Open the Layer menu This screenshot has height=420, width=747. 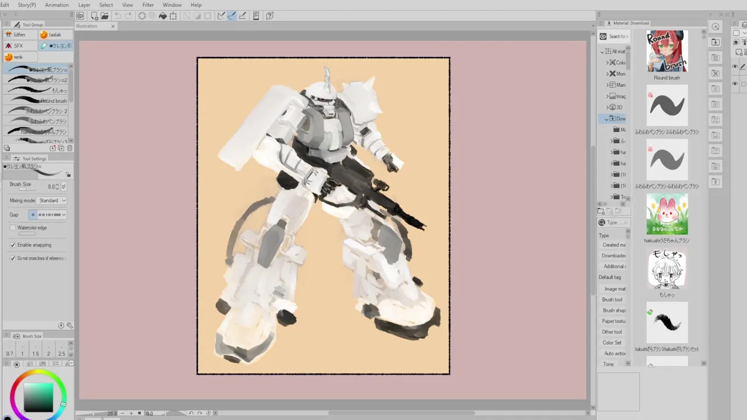click(x=85, y=5)
